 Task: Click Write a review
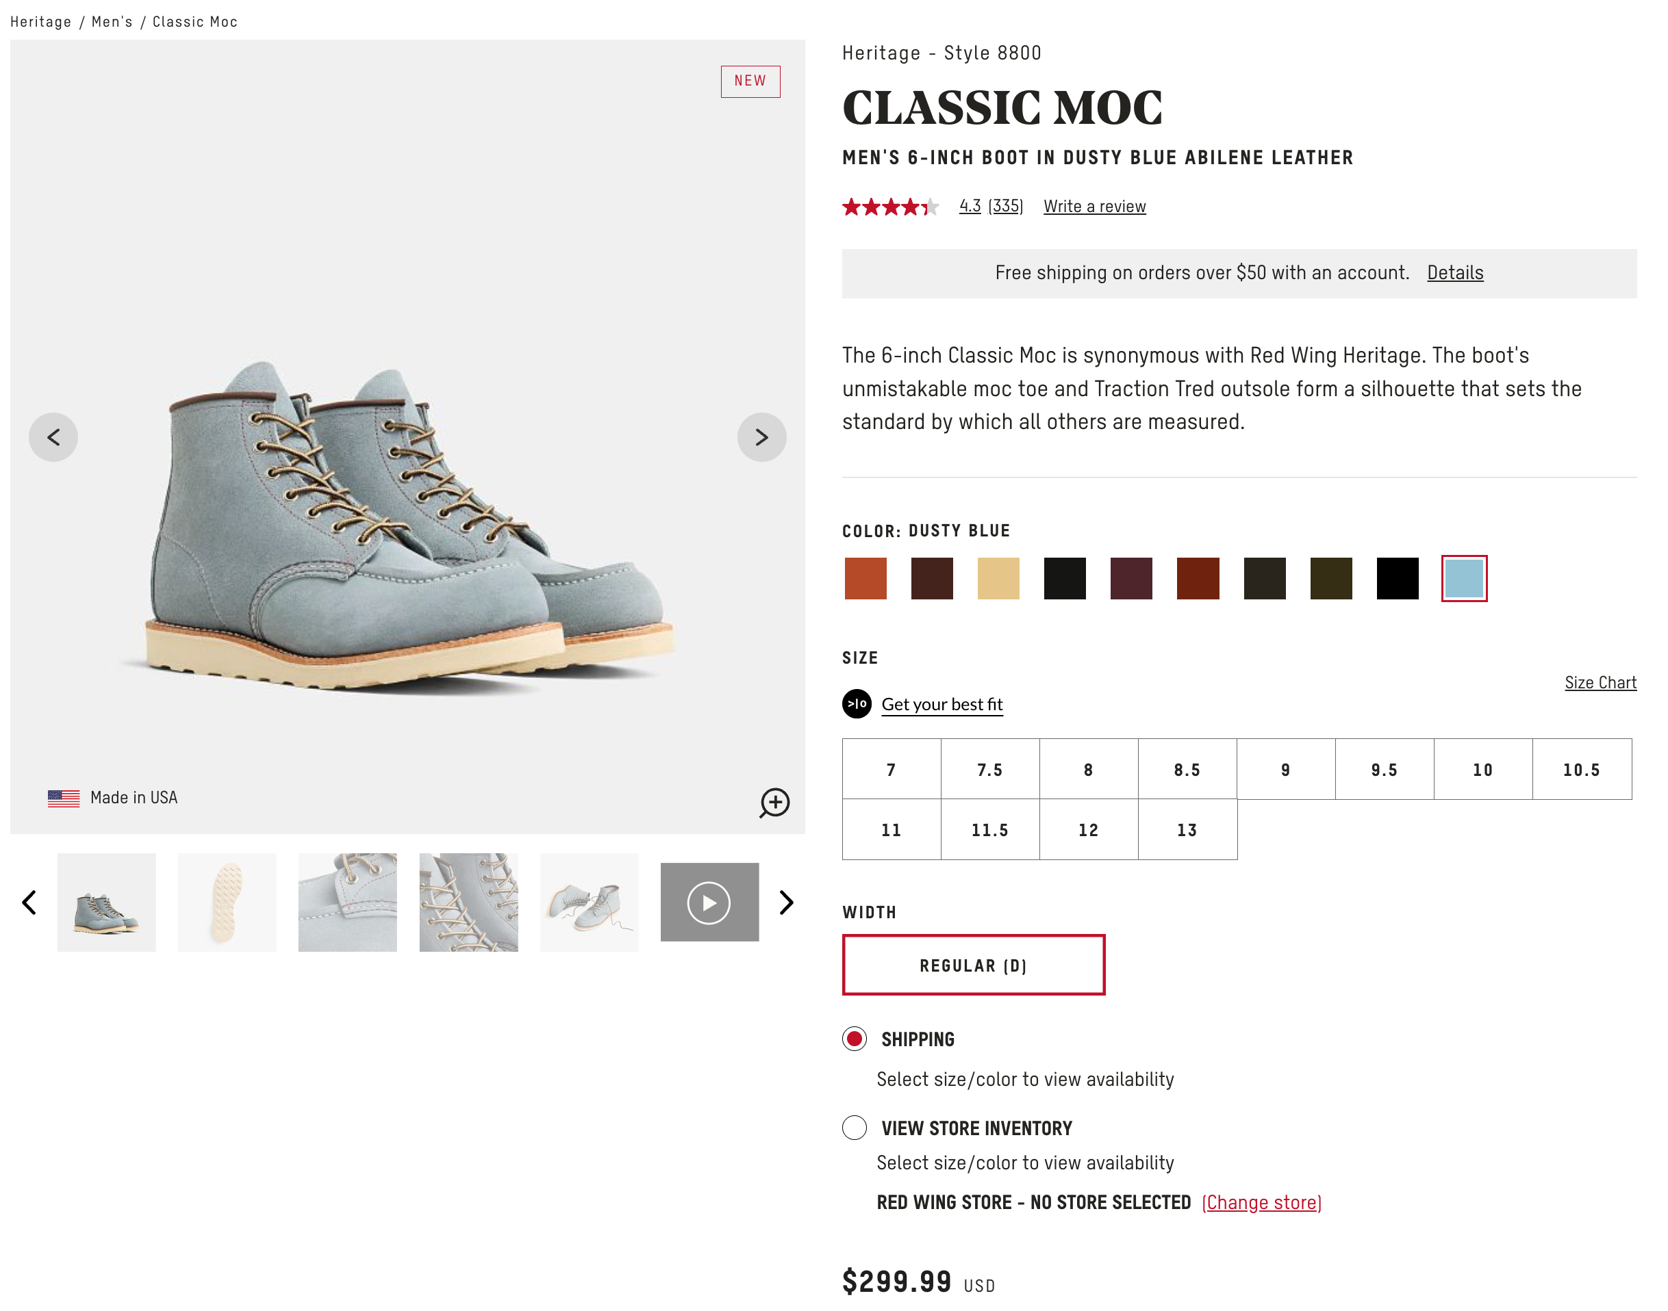tap(1094, 207)
